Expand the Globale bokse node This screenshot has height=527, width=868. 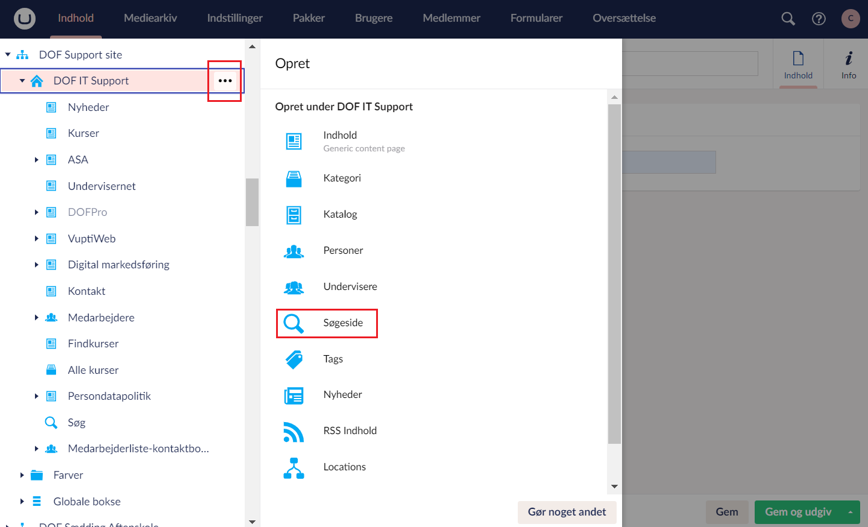pyautogui.click(x=22, y=502)
